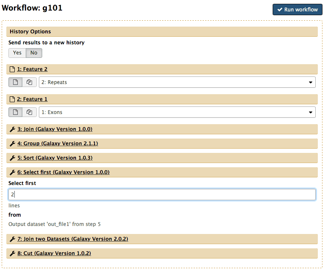
Task: Click the wrench icon beside Join step 3
Action: coord(12,129)
